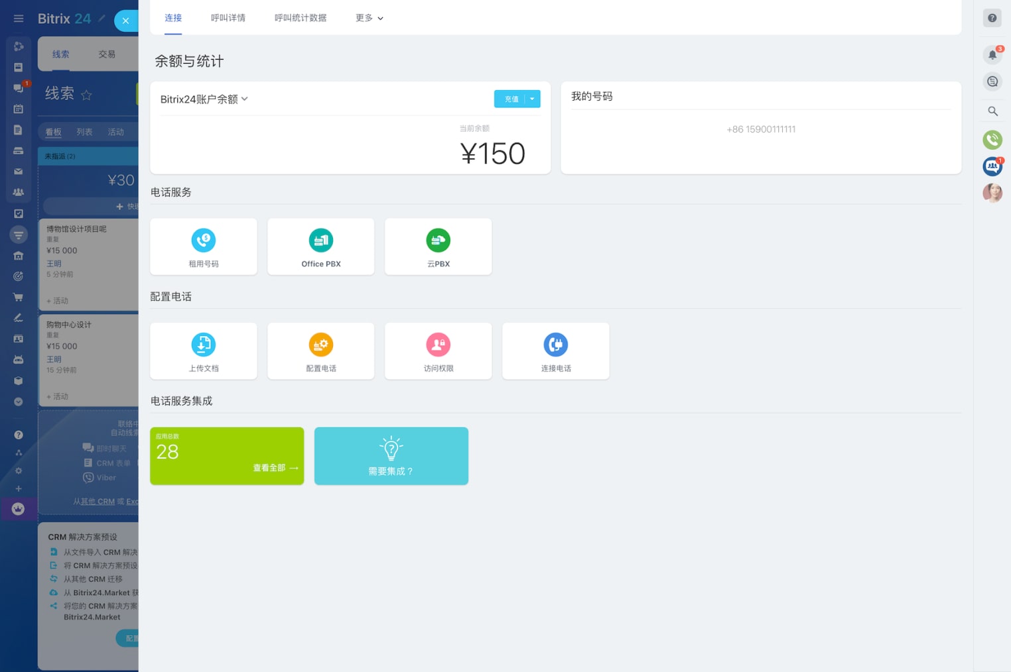The image size is (1011, 672).
Task: Open the 购物中心设计 lead card
Action: (88, 360)
